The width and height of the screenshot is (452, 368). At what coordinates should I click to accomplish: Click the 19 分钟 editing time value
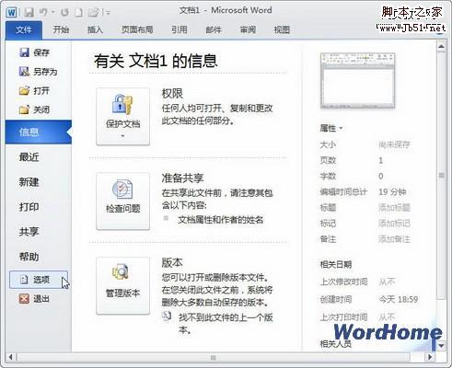392,192
